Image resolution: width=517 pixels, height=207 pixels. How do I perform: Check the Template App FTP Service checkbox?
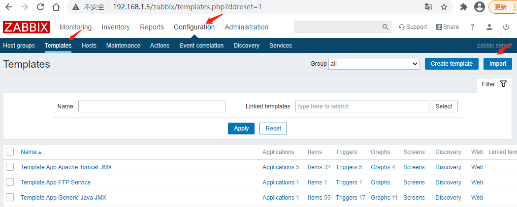[10, 182]
